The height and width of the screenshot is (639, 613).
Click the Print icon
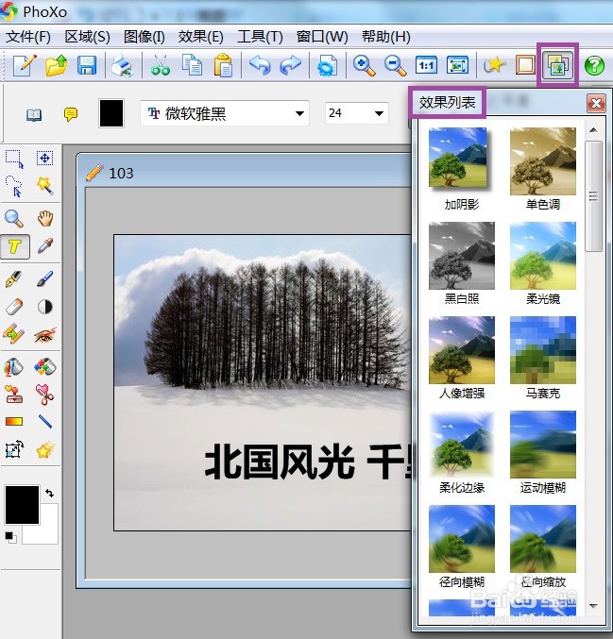click(x=123, y=65)
